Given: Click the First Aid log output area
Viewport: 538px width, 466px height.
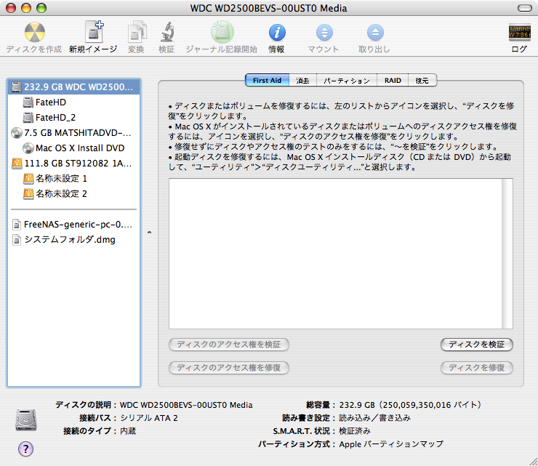Looking at the screenshot, I should point(335,254).
